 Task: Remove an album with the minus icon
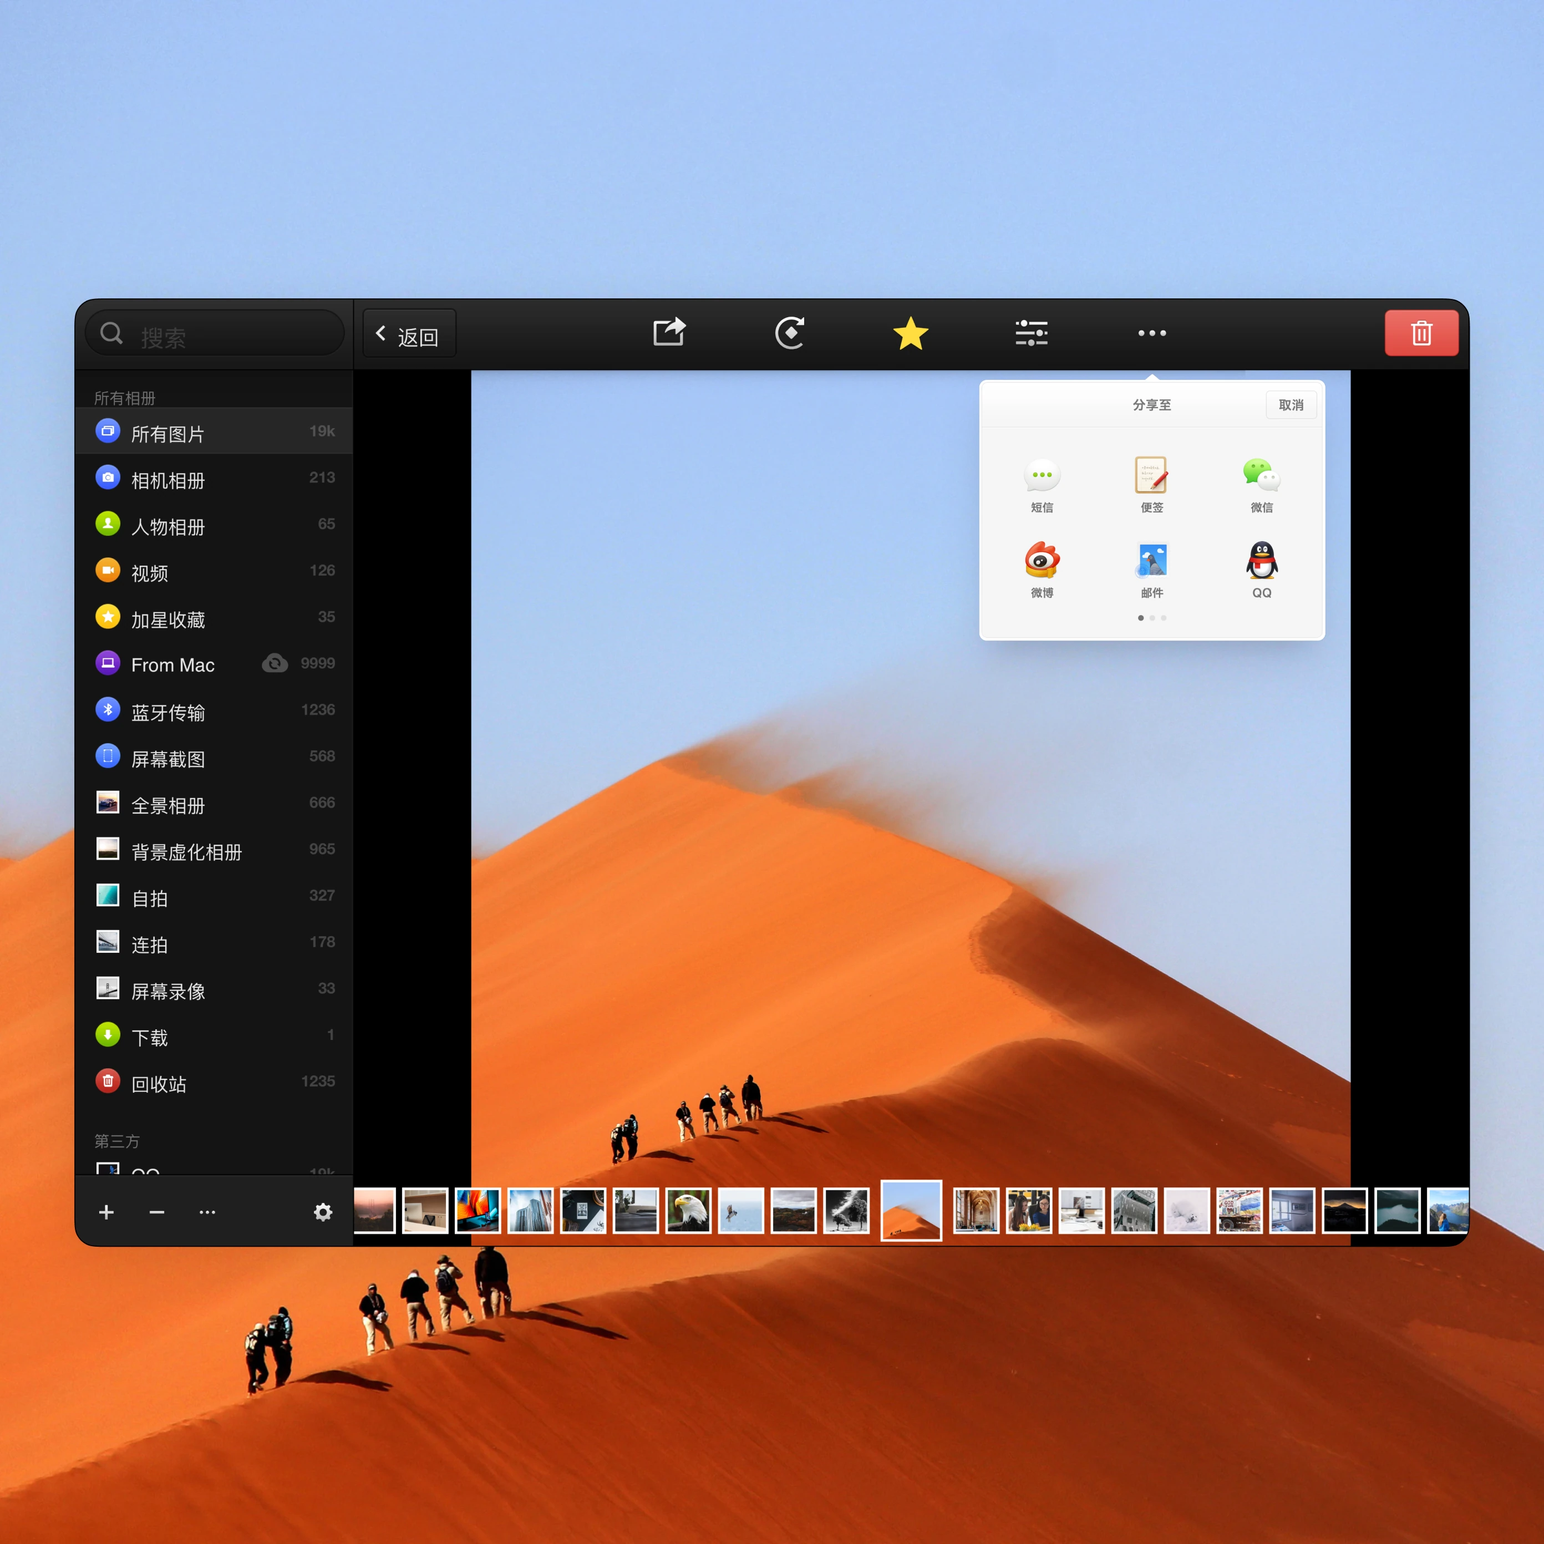click(x=156, y=1212)
